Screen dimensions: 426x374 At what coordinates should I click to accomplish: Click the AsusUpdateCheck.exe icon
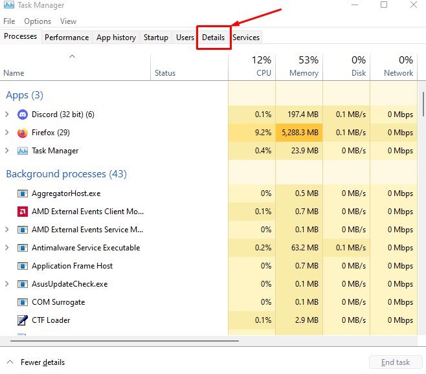[x=22, y=284]
